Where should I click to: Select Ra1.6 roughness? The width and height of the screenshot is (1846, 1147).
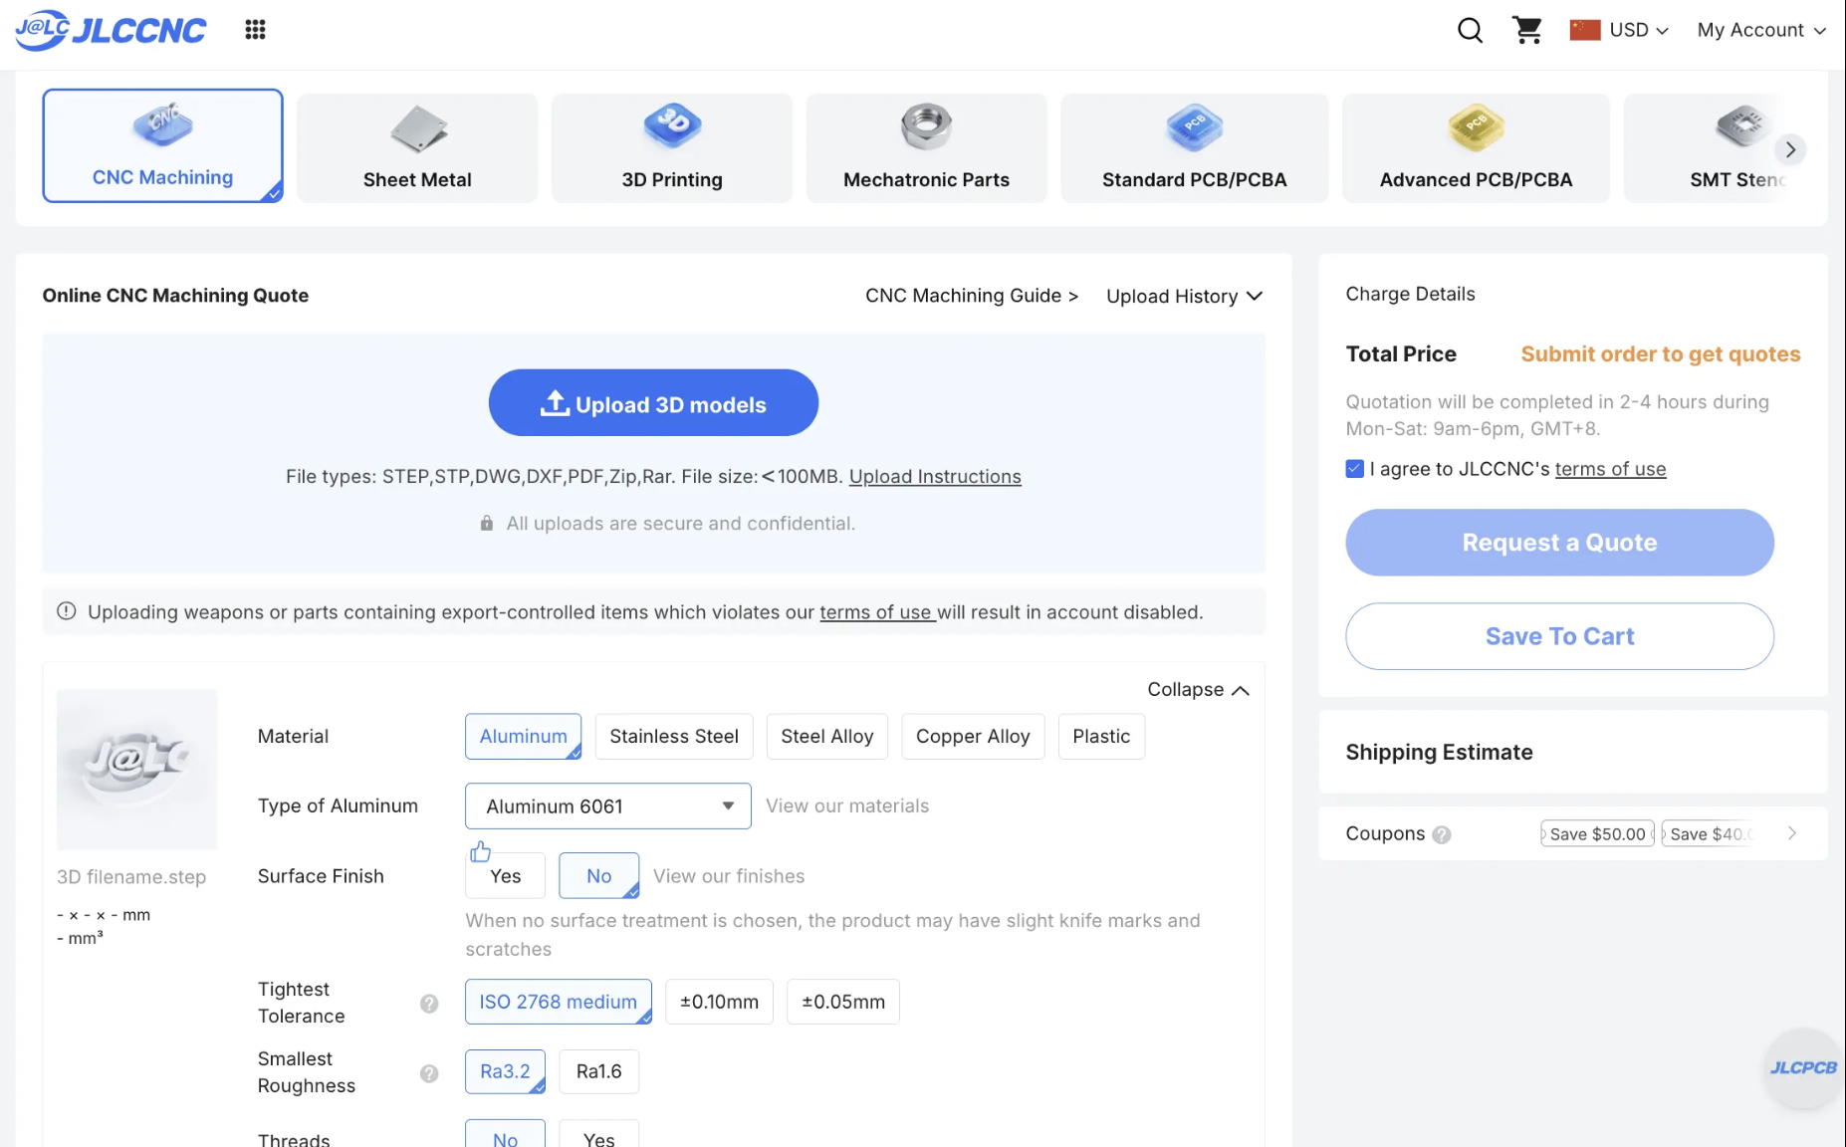(598, 1071)
